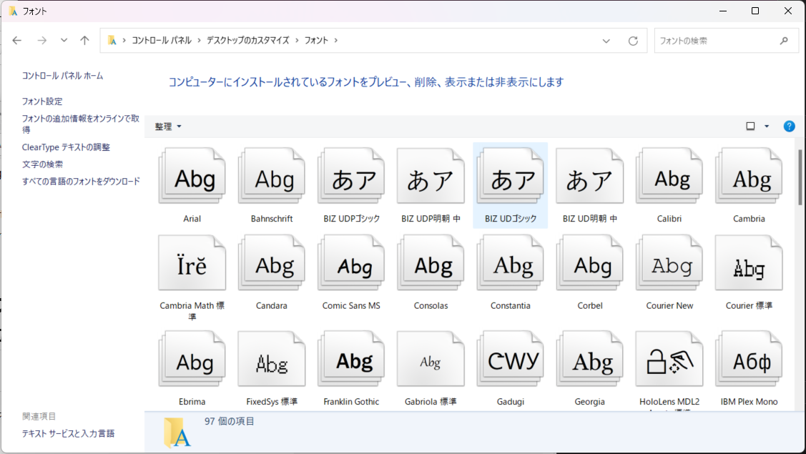Select the Bahnschrift font icon
The height and width of the screenshot is (454, 806).
272,177
